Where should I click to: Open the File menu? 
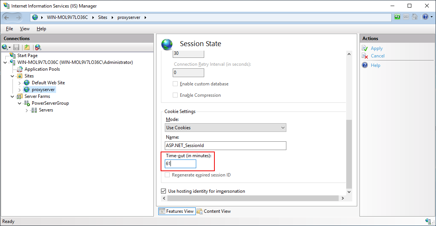[x=9, y=29]
